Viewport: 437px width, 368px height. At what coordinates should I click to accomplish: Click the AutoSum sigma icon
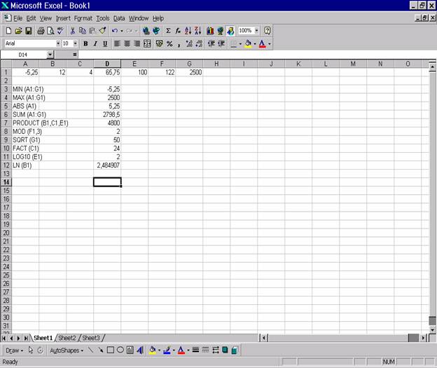(x=168, y=31)
